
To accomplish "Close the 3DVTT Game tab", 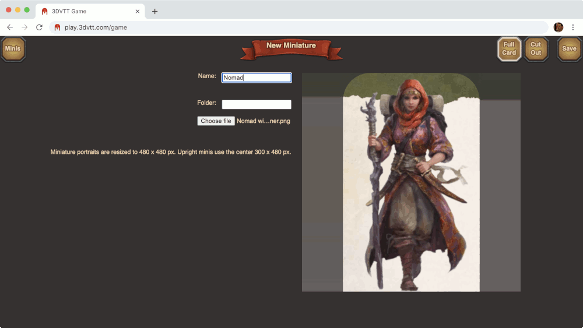I will [138, 11].
